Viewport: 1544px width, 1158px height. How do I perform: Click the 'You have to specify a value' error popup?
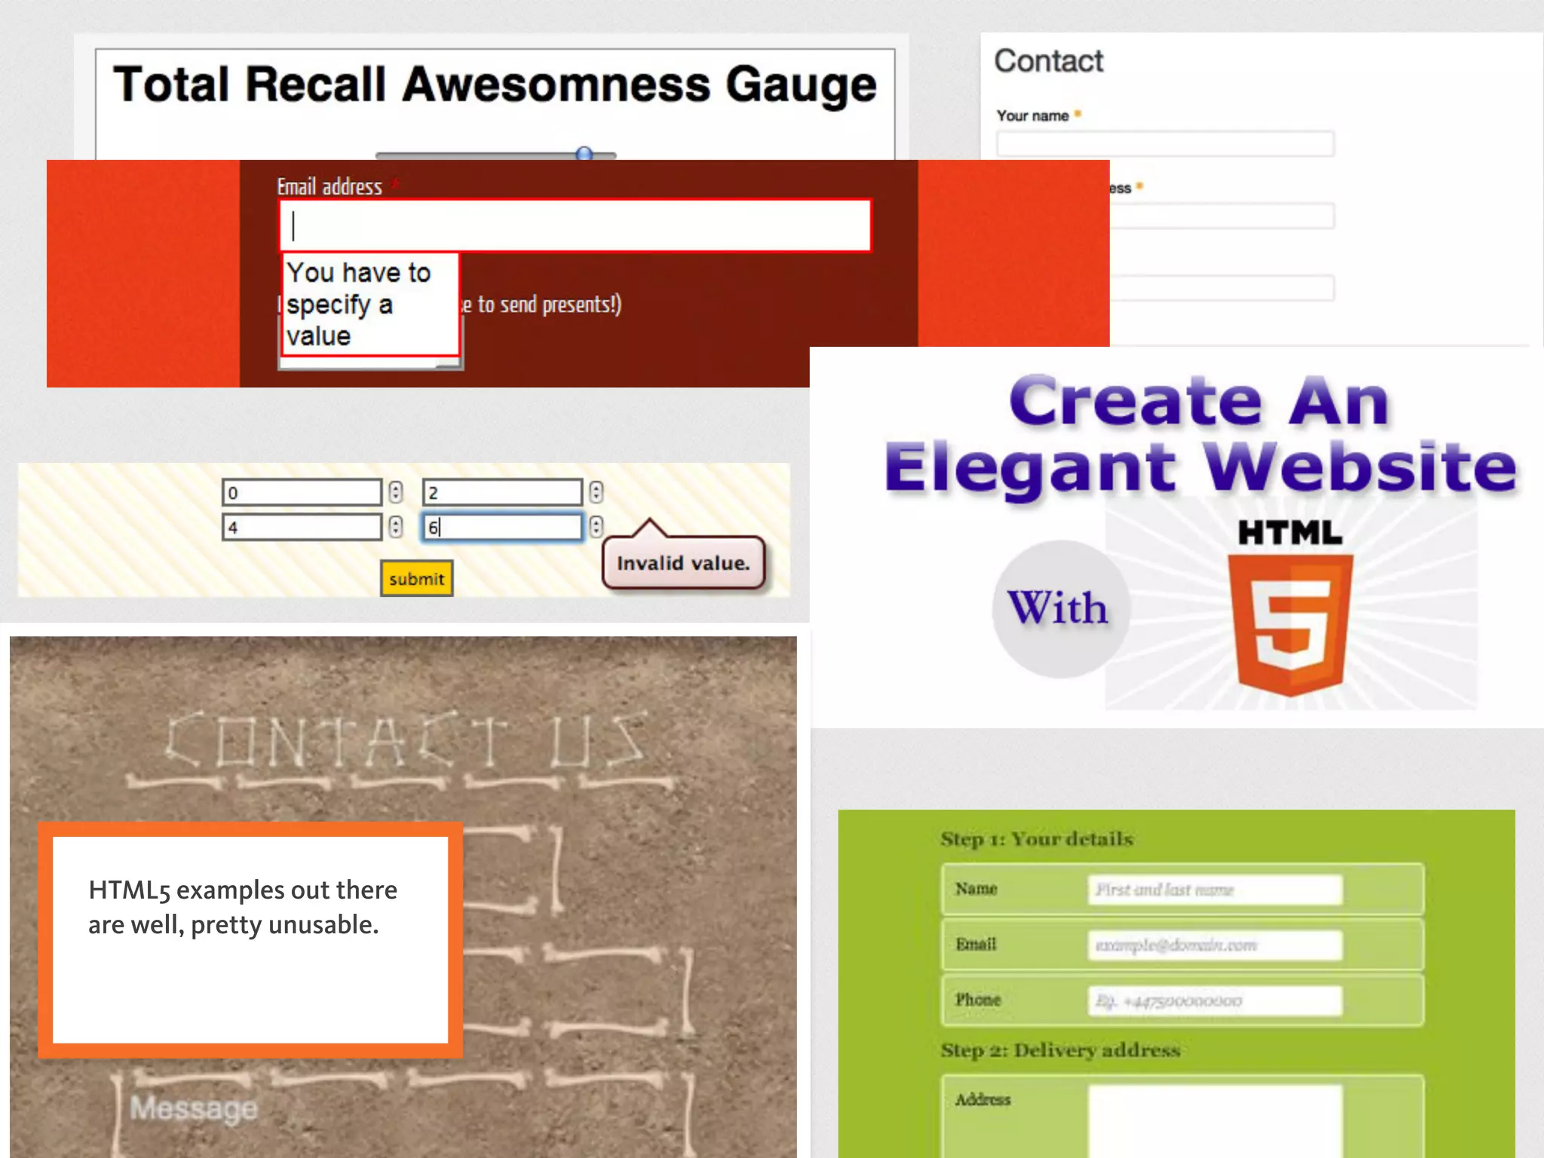(x=370, y=304)
